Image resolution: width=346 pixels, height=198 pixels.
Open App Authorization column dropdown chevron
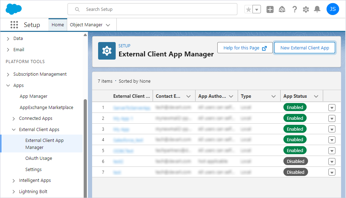[x=231, y=96]
